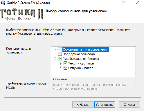The image size is (144, 111).
Task: Close the installer window
Action: point(137,3)
